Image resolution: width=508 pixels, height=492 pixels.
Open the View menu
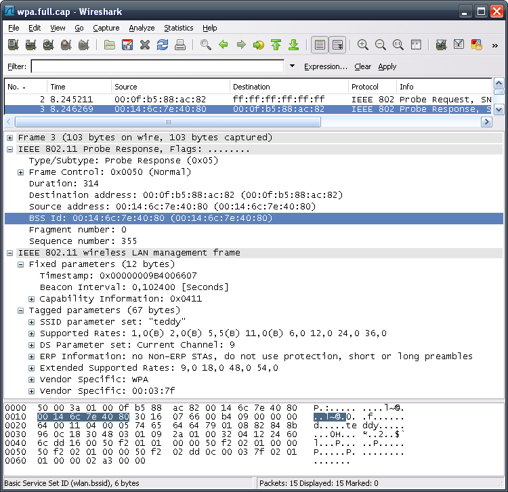pos(58,28)
